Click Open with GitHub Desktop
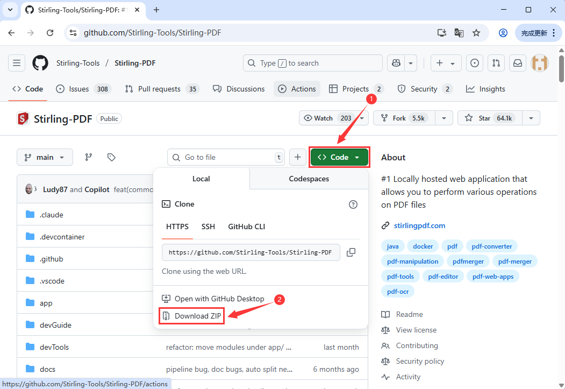This screenshot has width=565, height=389. point(213,299)
